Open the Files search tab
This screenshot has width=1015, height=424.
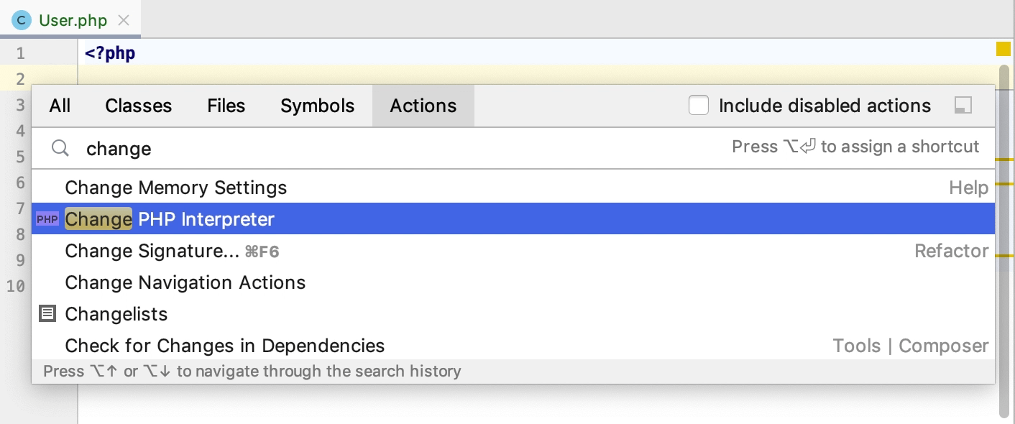[226, 106]
